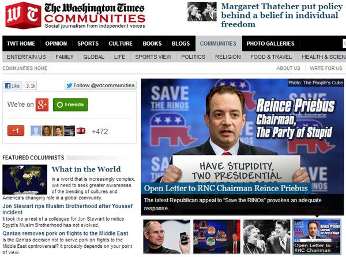
Task: Click the green Friends button
Action: (70, 105)
